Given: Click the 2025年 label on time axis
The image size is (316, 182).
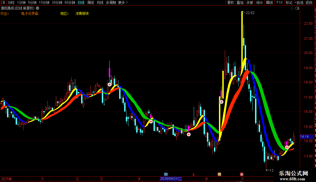Looking at the screenshot, I should [6, 179].
